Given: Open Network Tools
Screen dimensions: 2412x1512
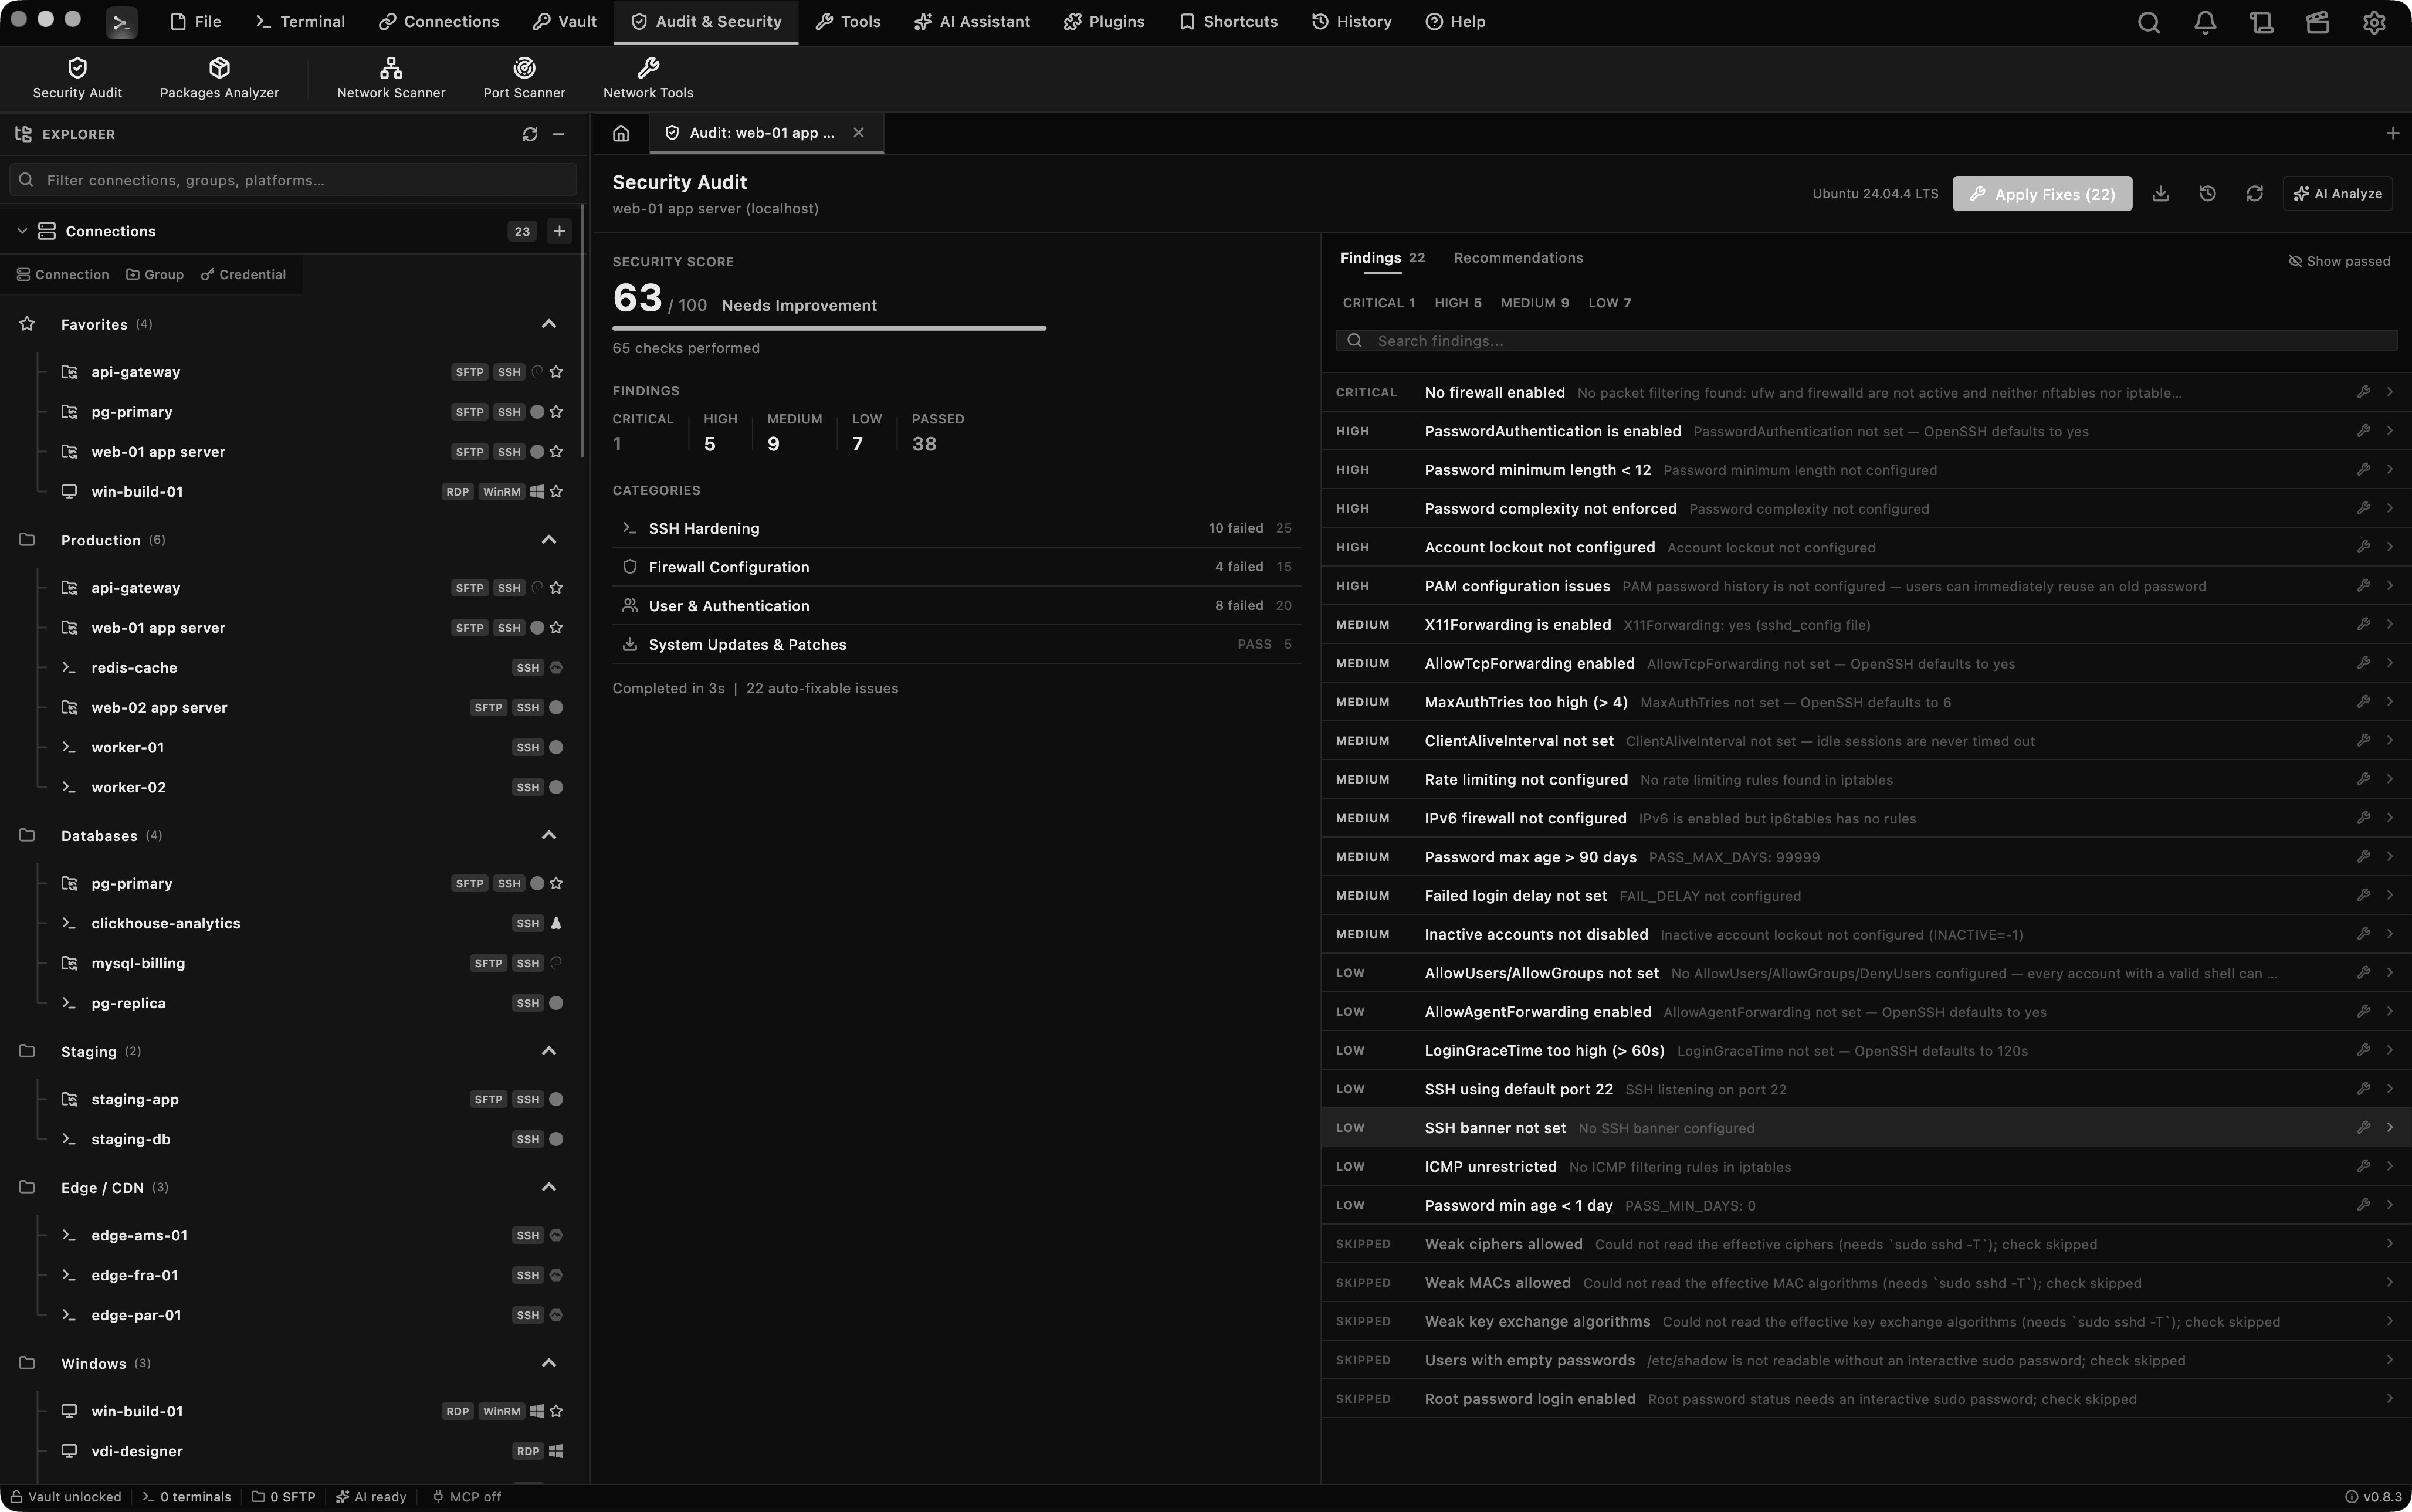Looking at the screenshot, I should [x=648, y=78].
